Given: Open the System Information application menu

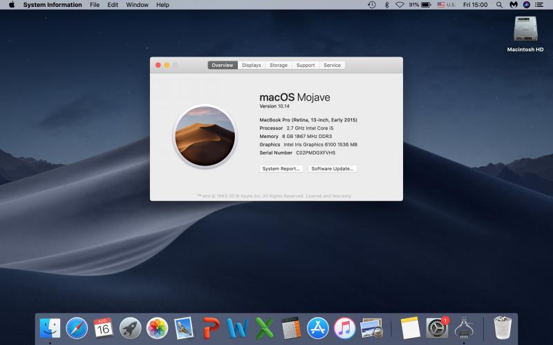Looking at the screenshot, I should pyautogui.click(x=53, y=5).
